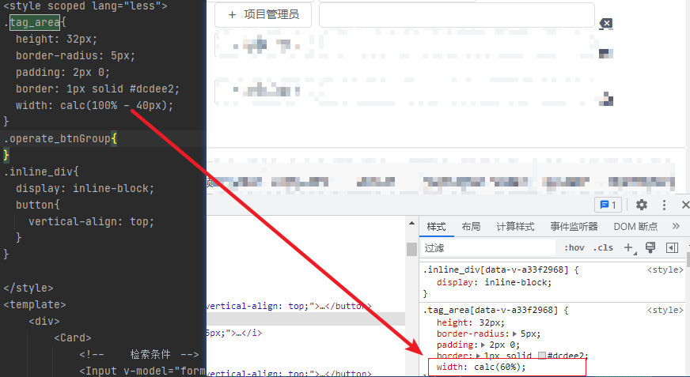Open the #dcdee2 border color swatch
The image size is (690, 377).
coord(542,356)
